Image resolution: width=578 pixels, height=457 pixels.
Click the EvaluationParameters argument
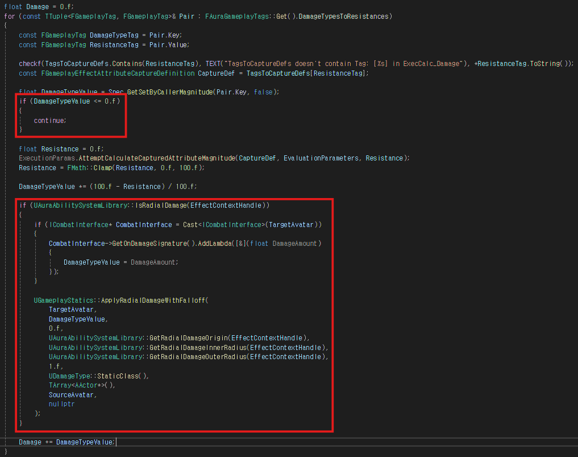pyautogui.click(x=321, y=158)
